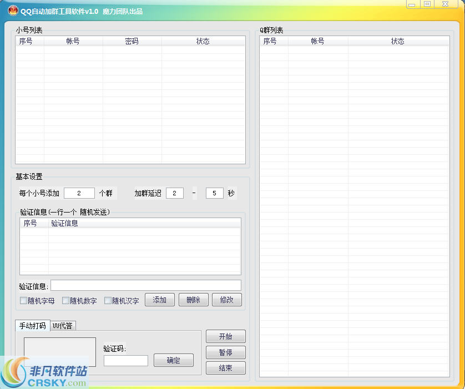Enable the 随机字母 checkbox
Image resolution: width=465 pixels, height=389 pixels.
[23, 300]
